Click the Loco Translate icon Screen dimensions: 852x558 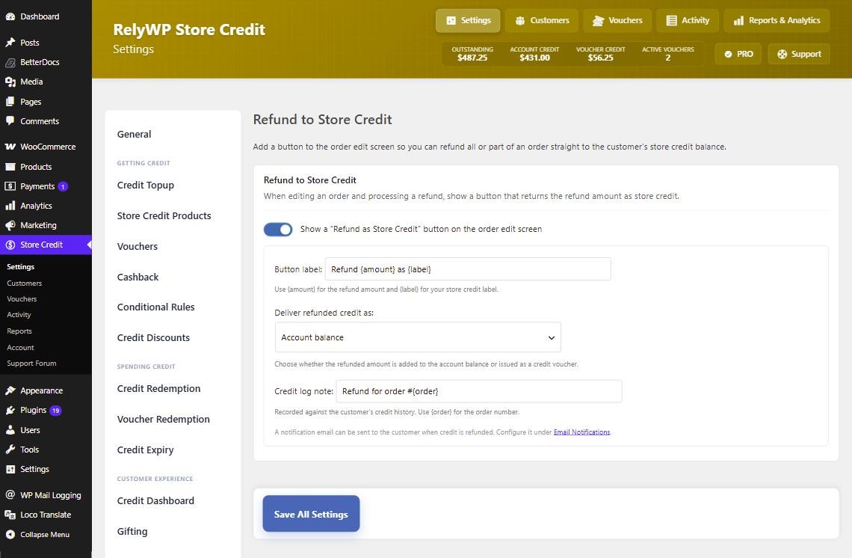coord(10,515)
